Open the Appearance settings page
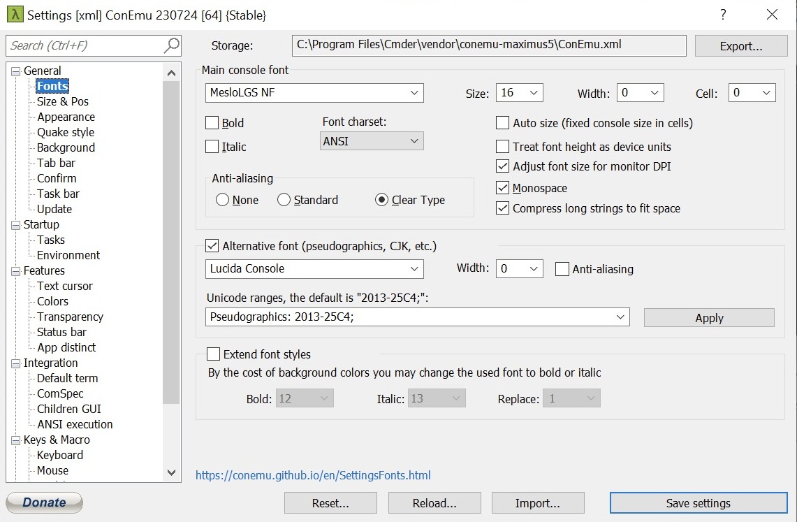The width and height of the screenshot is (797, 522). 66,117
